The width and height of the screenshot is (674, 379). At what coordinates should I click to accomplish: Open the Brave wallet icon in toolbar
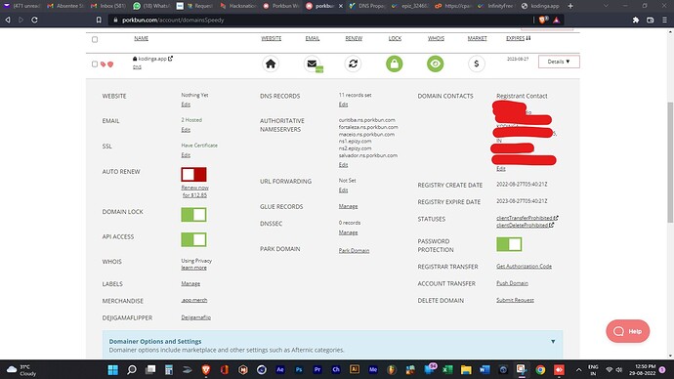(x=650, y=20)
